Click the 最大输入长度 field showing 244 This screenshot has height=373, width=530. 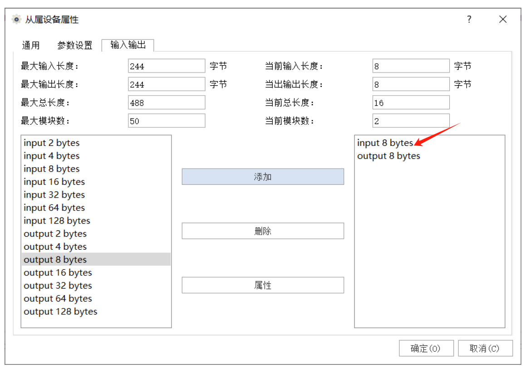167,66
